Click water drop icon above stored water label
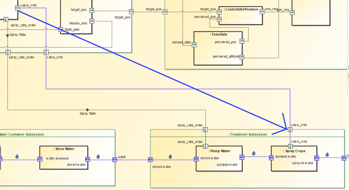 pos(171,156)
